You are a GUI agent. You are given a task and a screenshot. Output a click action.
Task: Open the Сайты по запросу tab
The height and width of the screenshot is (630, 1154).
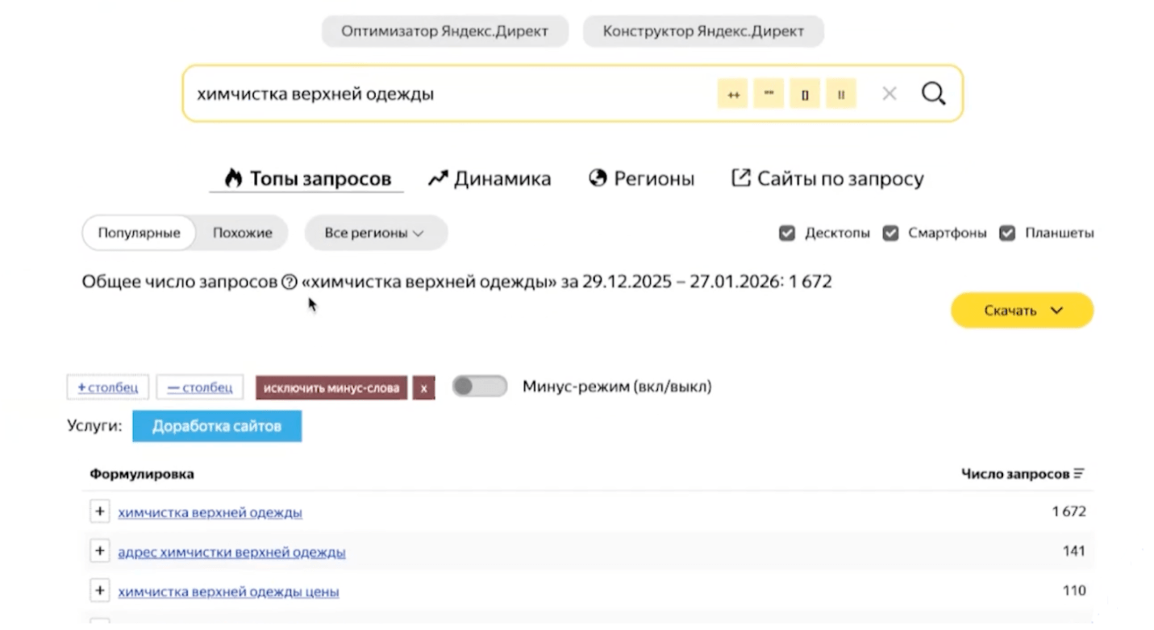pyautogui.click(x=827, y=179)
